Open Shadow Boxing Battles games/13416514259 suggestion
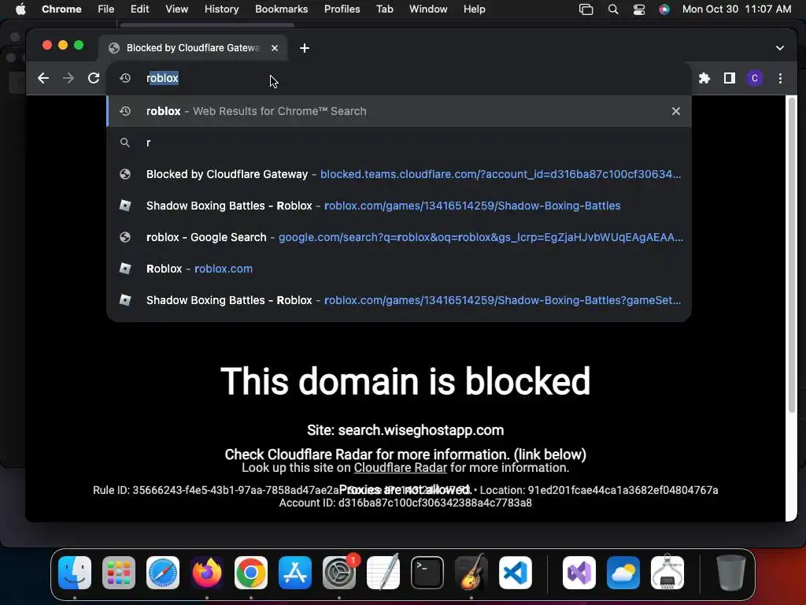Screen dimensions: 806x605 point(399,206)
